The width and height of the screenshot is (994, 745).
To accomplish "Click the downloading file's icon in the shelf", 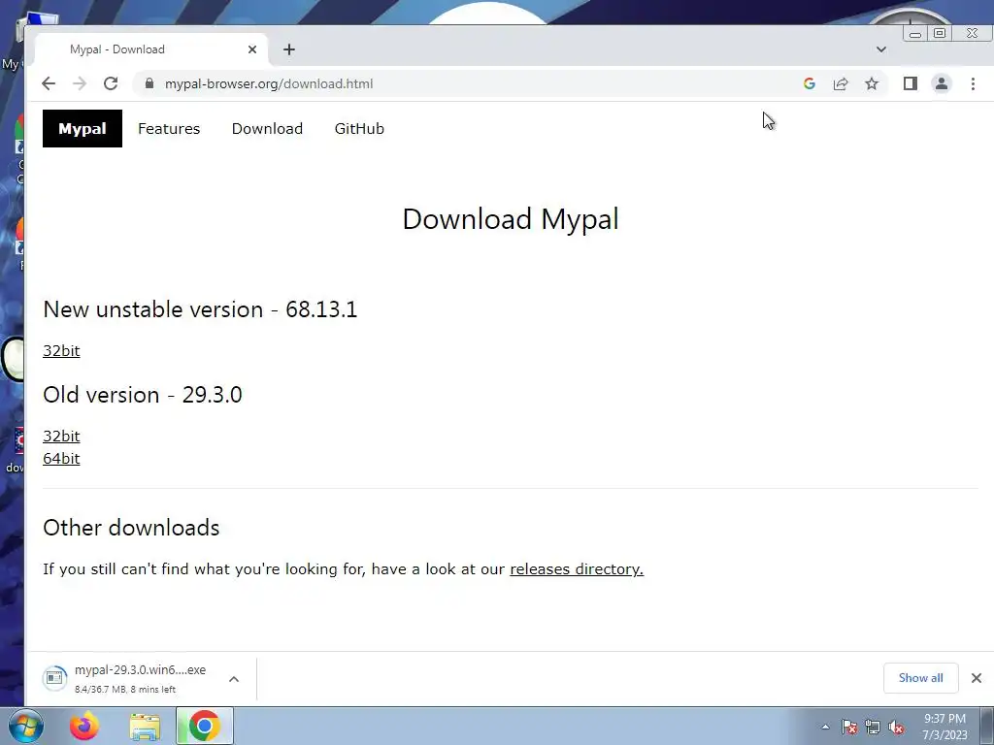I will [x=54, y=678].
